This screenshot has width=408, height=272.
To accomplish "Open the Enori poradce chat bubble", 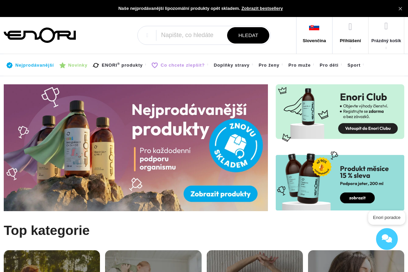I will [x=387, y=239].
